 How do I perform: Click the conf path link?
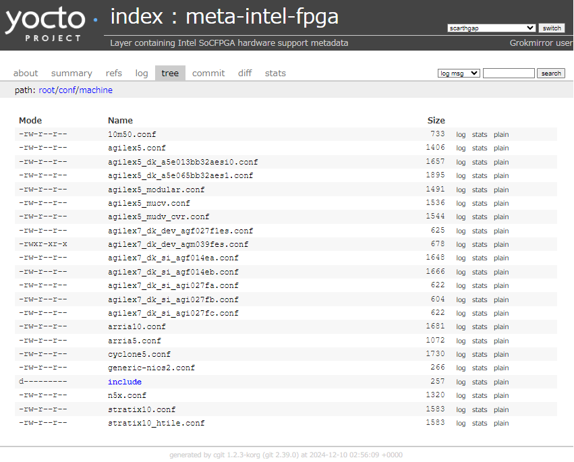click(66, 90)
